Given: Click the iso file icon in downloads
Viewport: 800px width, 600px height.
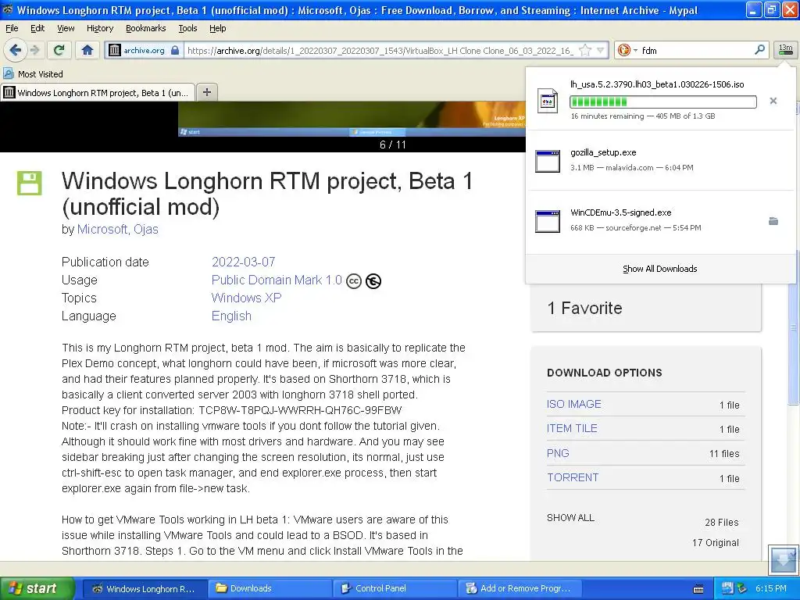Looking at the screenshot, I should pyautogui.click(x=548, y=101).
